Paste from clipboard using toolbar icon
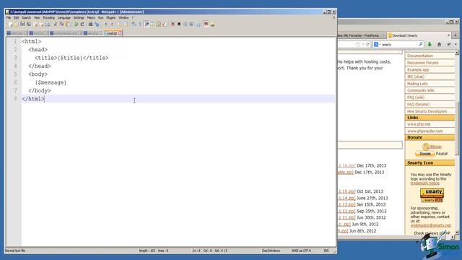462x260 pixels. pos(68,24)
